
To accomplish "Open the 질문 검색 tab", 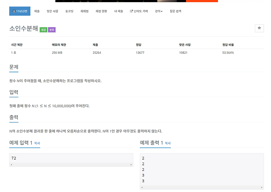I will pyautogui.click(x=175, y=11).
